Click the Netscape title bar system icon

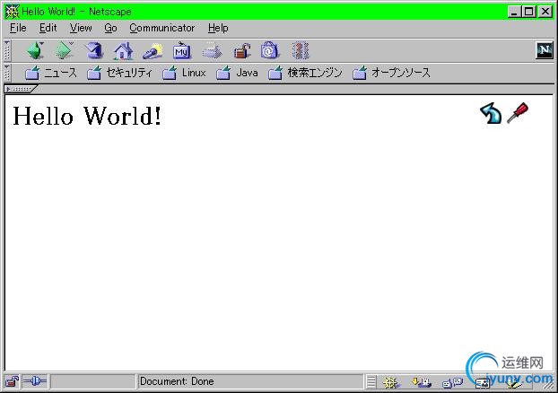[12, 12]
